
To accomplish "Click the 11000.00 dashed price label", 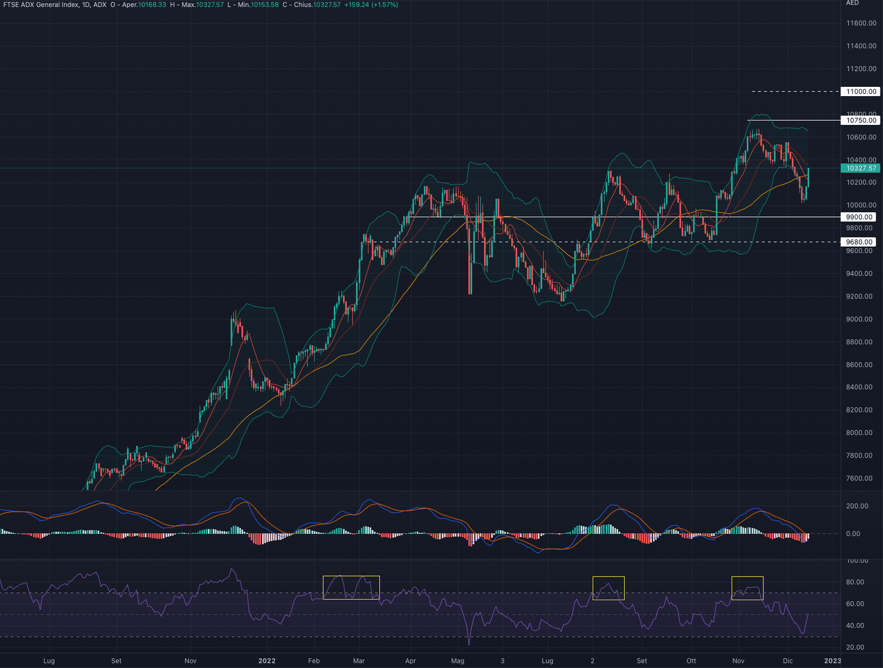I will [x=861, y=91].
